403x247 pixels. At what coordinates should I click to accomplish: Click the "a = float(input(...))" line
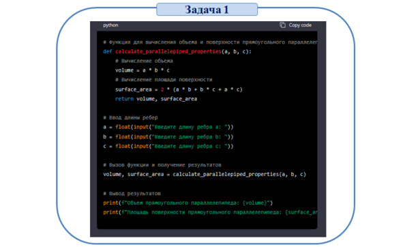tap(168, 127)
